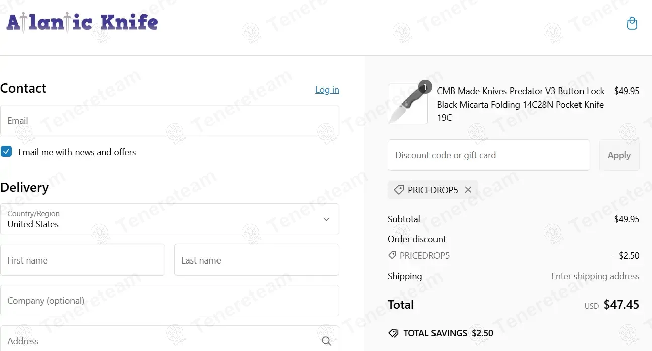Click the item quantity badge
The image size is (652, 351).
425,87
